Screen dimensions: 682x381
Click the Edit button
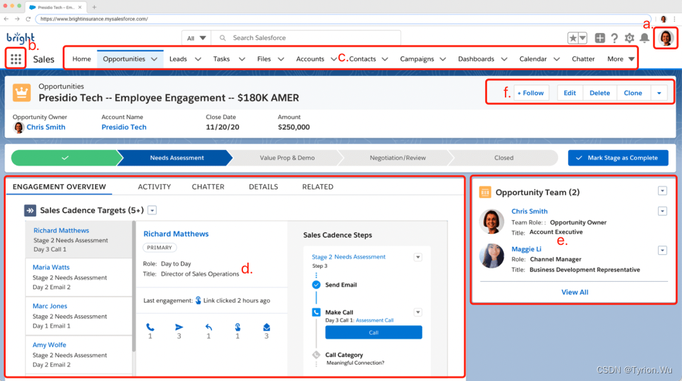569,93
